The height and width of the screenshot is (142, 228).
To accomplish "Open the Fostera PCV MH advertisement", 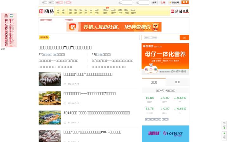I will pos(166,133).
